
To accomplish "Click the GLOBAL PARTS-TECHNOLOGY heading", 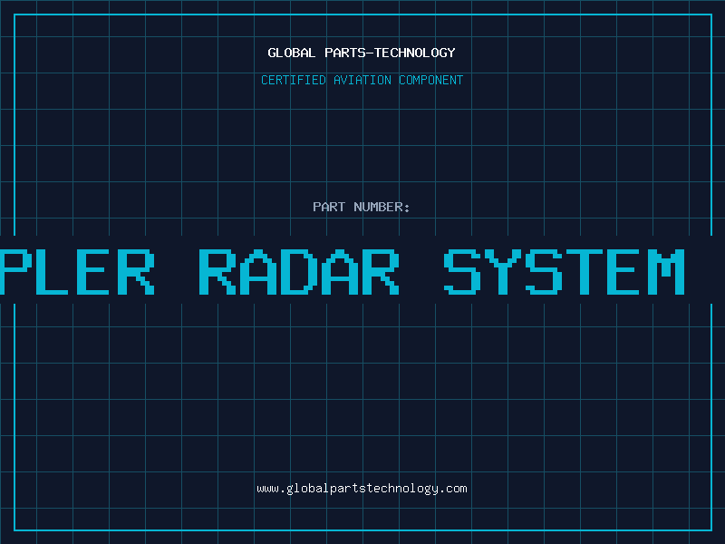I will pyautogui.click(x=362, y=53).
